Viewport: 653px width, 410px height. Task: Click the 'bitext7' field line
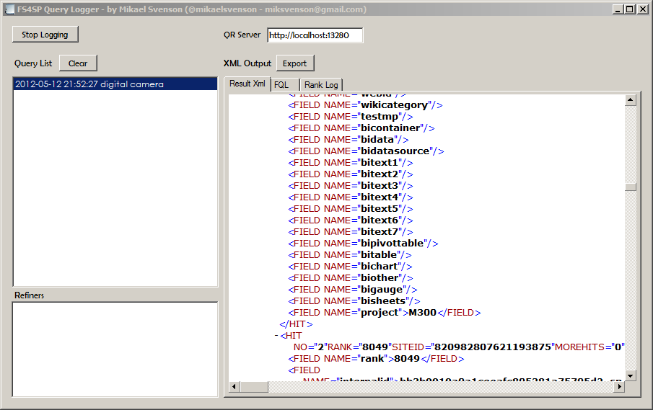pos(351,232)
